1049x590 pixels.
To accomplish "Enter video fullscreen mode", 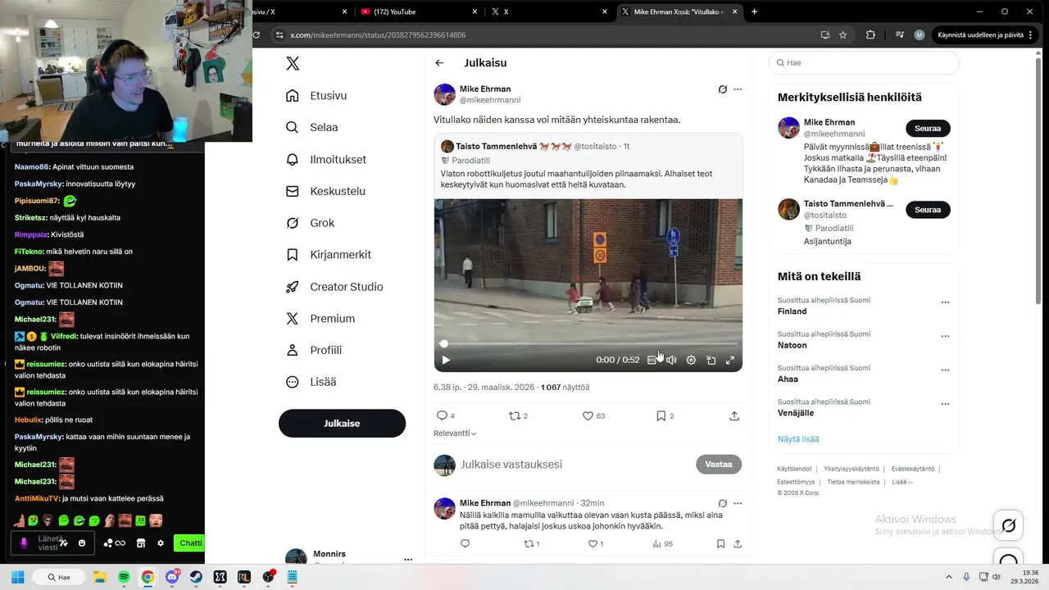I will point(730,360).
